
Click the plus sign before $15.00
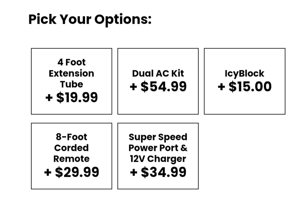[x=221, y=87]
